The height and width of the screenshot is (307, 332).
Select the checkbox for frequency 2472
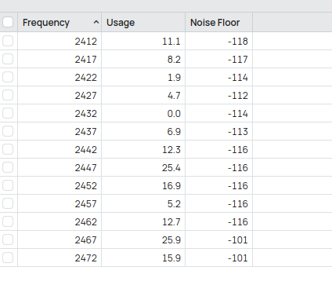[x=8, y=258]
